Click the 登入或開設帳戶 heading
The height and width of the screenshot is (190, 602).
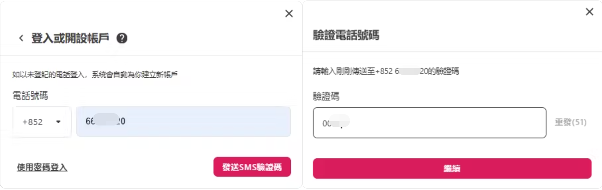tap(70, 38)
